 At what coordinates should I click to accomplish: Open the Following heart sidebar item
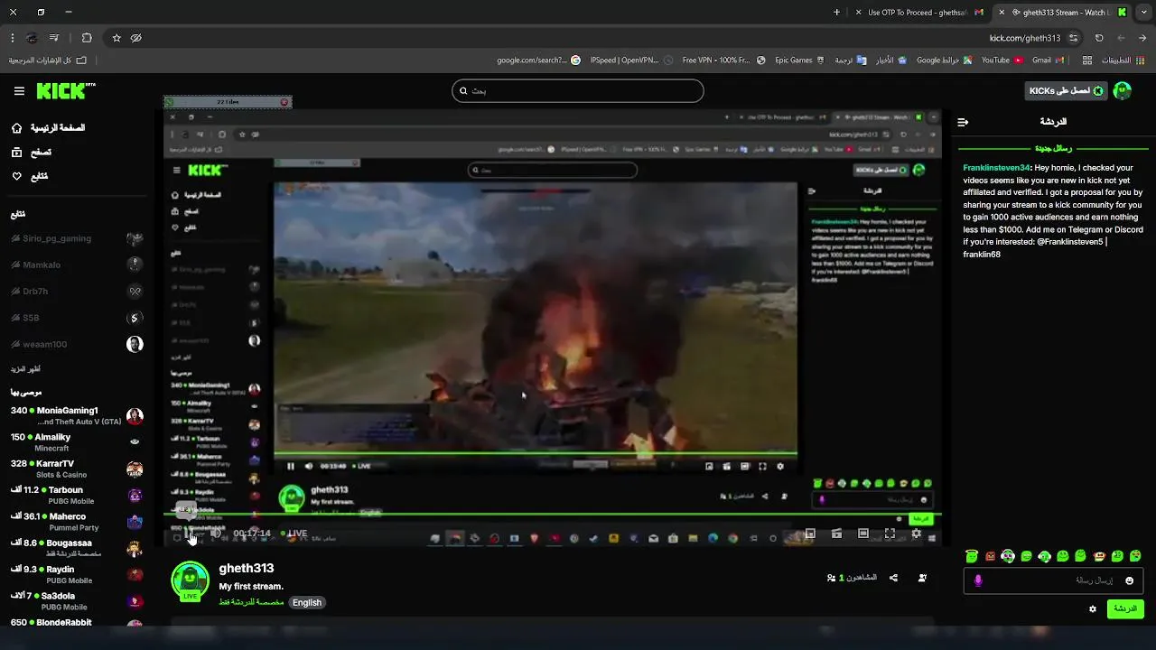pyautogui.click(x=30, y=176)
